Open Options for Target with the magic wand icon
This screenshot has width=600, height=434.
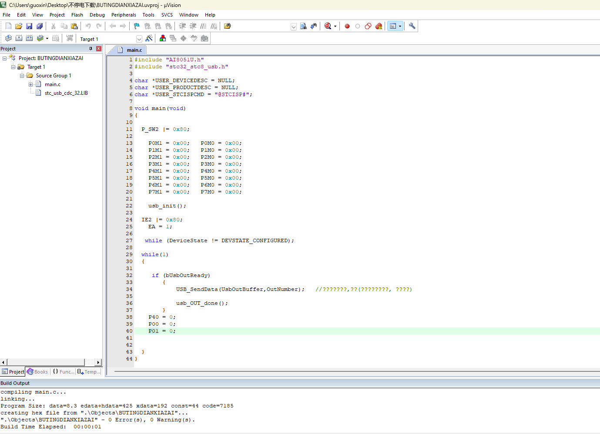[149, 38]
